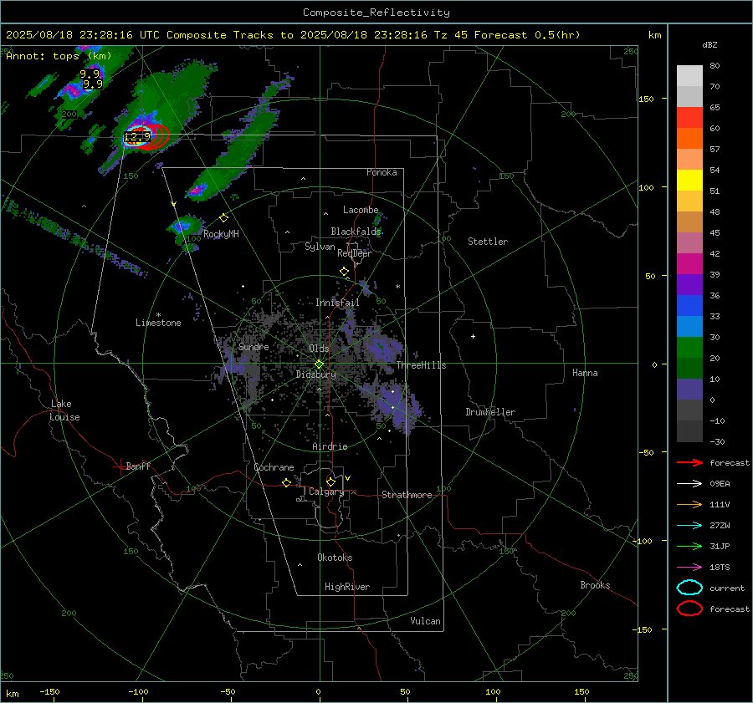
Task: Pick the bright red 65 dBZ swatch
Action: [x=689, y=117]
